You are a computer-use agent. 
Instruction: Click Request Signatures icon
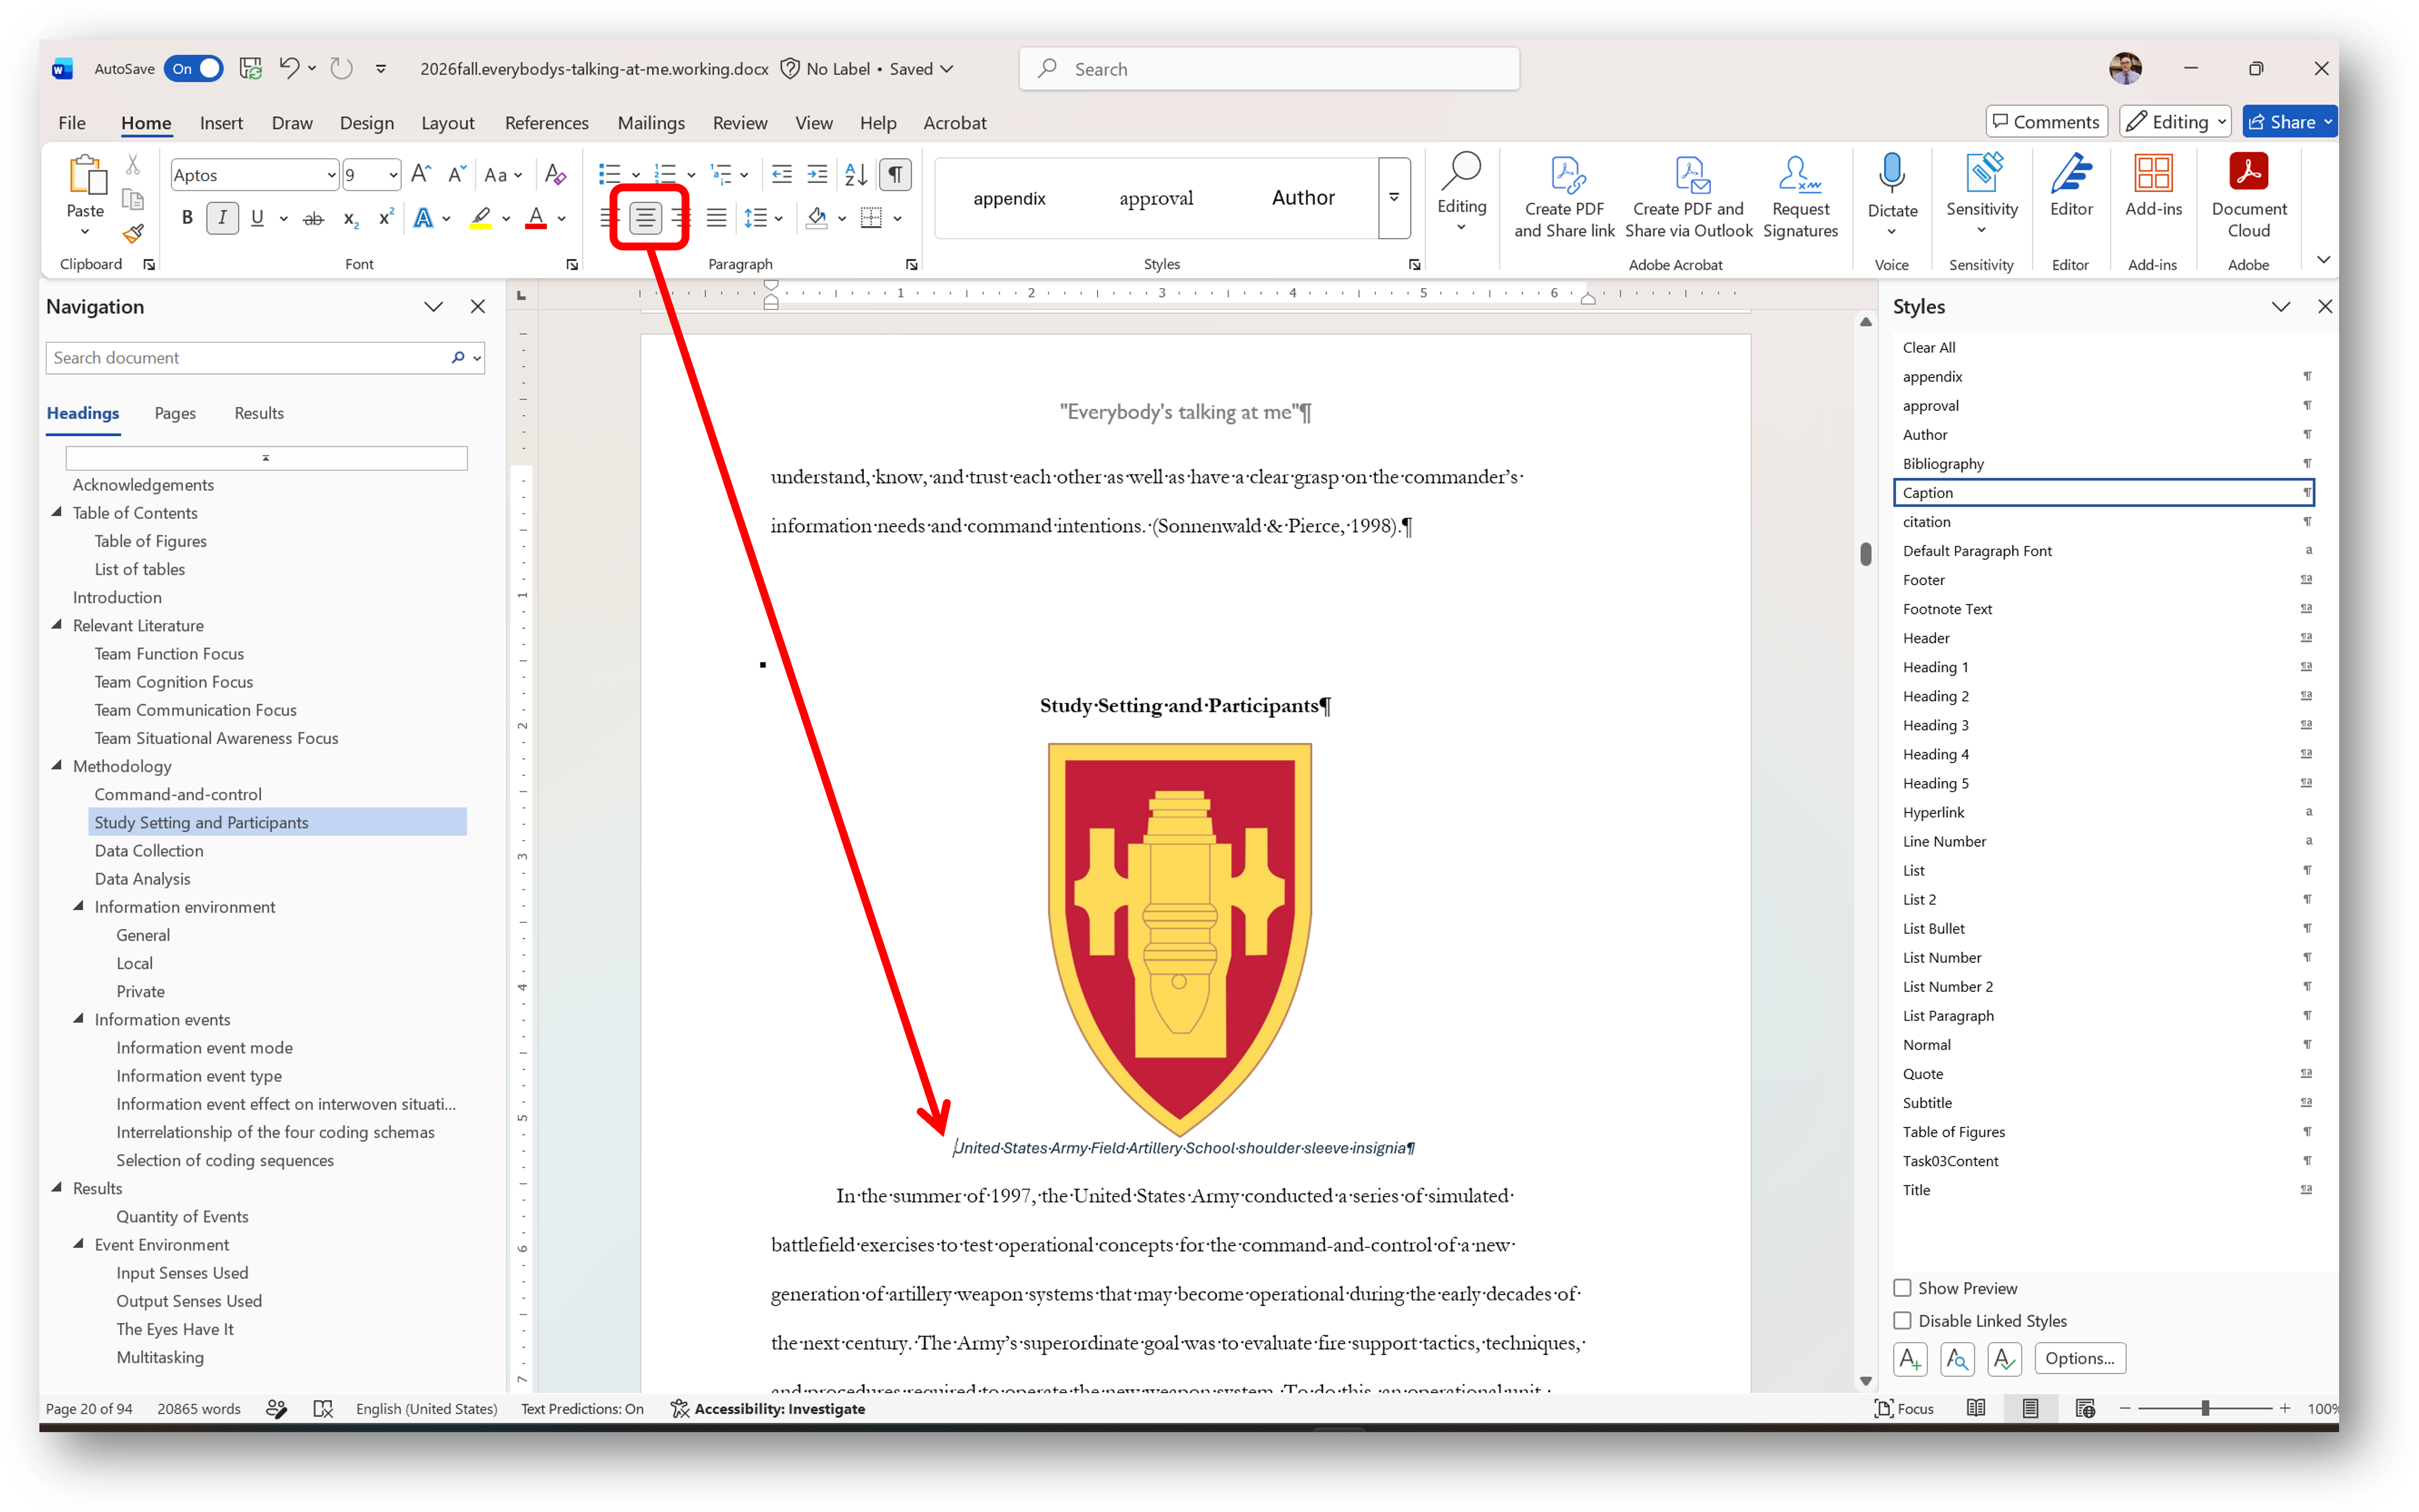point(1800,196)
